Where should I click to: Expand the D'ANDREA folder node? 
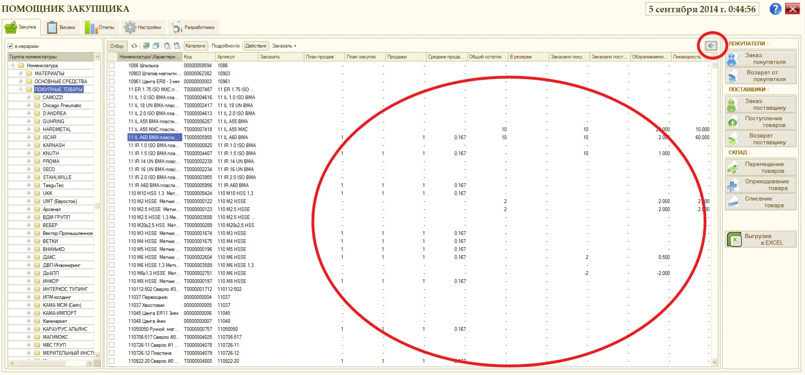29,113
